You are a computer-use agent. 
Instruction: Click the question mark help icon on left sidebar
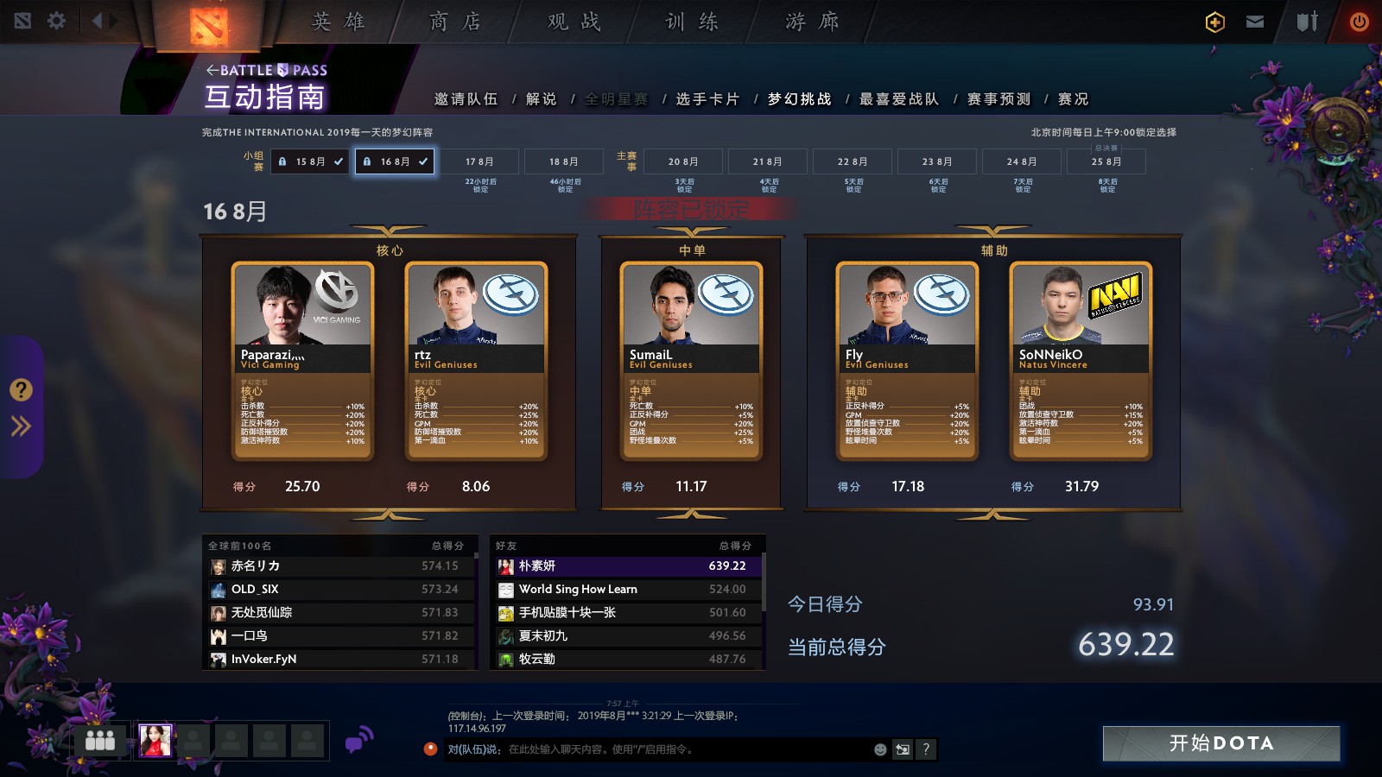[x=21, y=390]
